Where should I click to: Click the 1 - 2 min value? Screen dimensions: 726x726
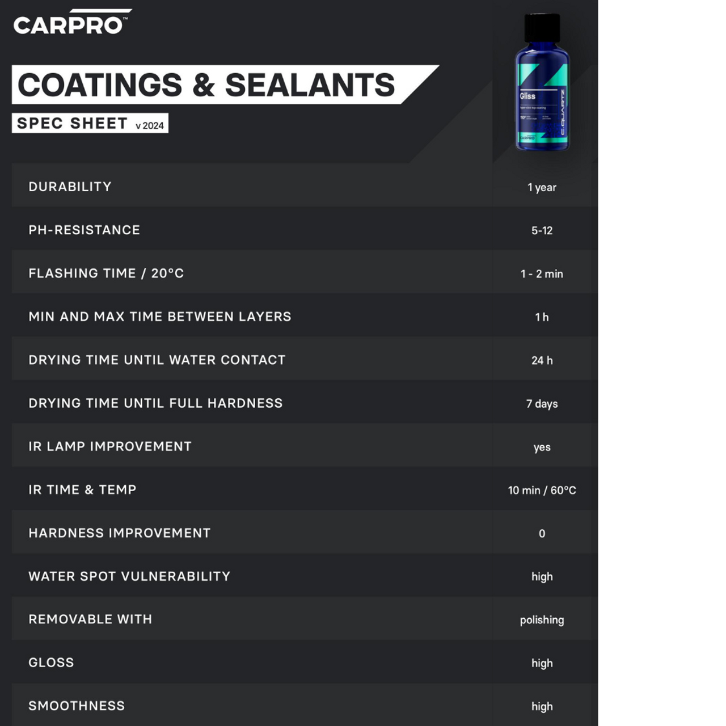click(542, 274)
